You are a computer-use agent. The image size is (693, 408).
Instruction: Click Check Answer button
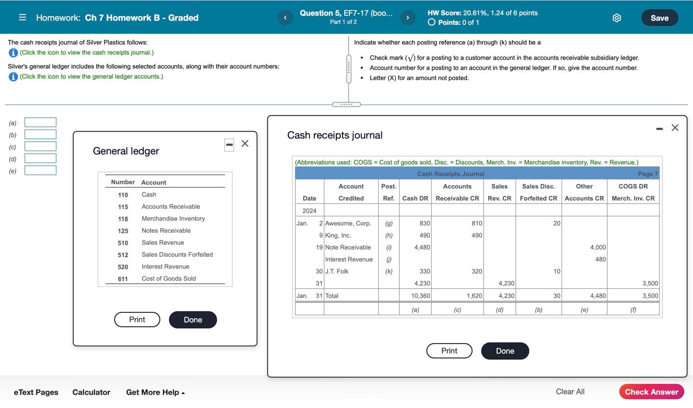pyautogui.click(x=652, y=392)
